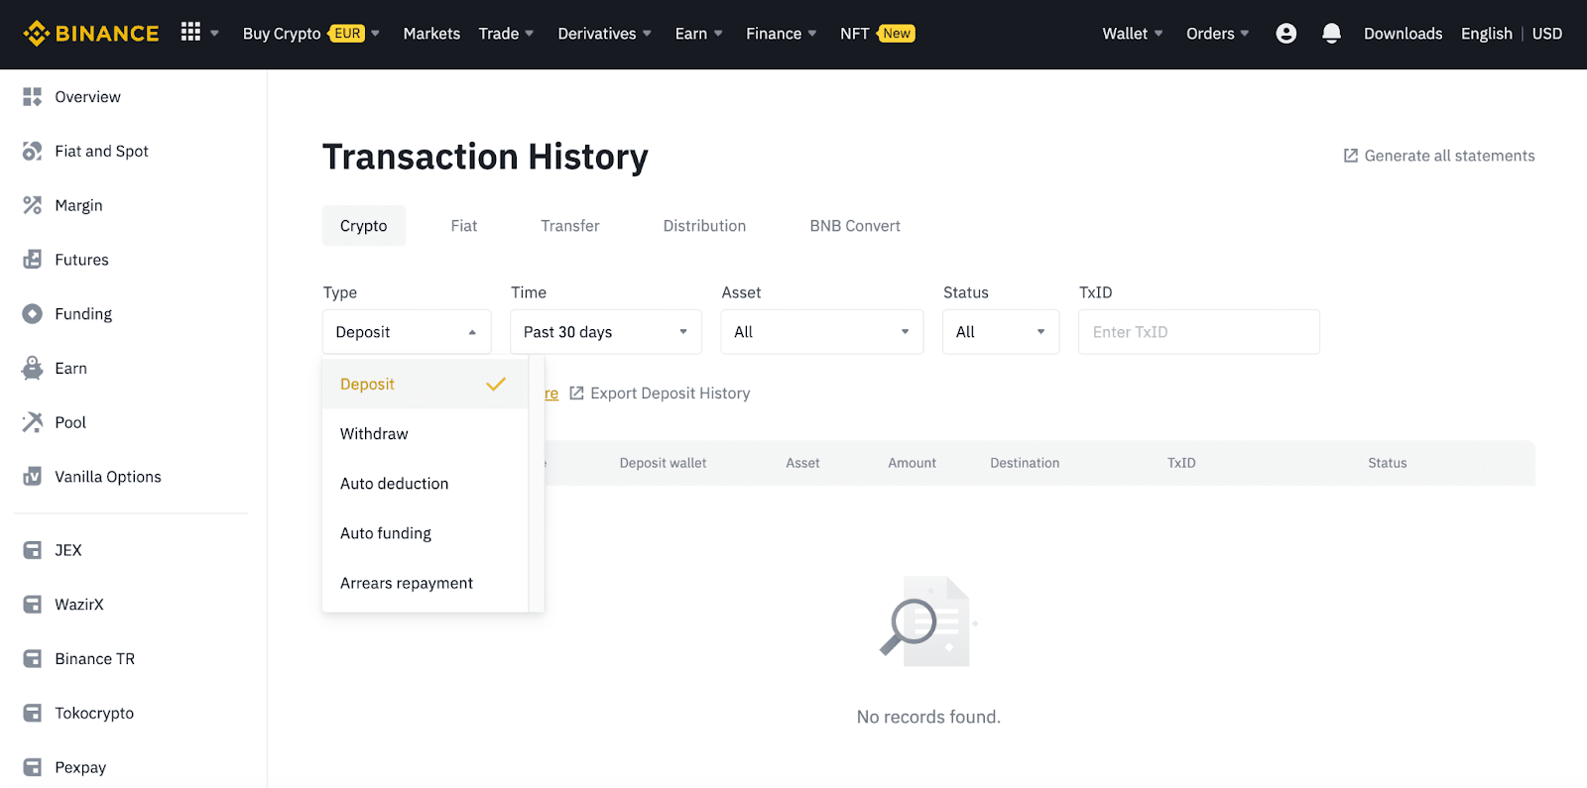Open Fiat and Spot in sidebar

101,151
